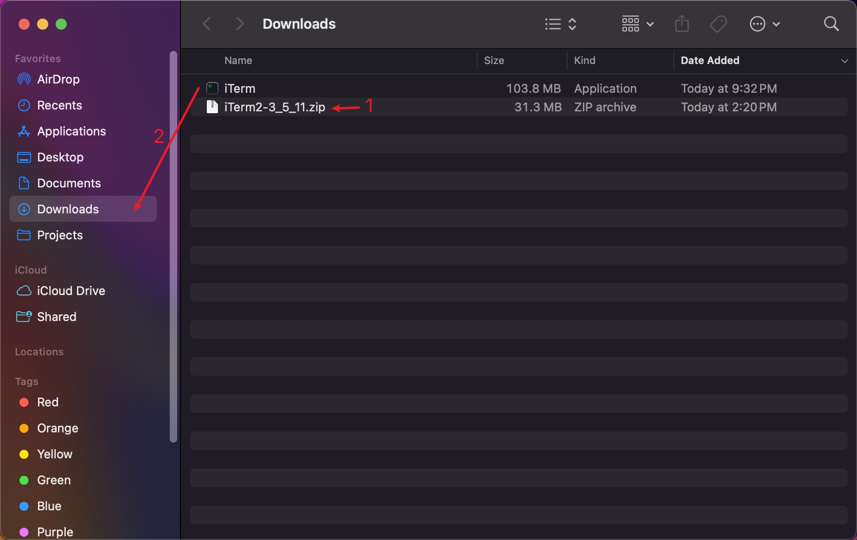Open Recents in the sidebar
This screenshot has height=540, width=857.
coord(59,105)
